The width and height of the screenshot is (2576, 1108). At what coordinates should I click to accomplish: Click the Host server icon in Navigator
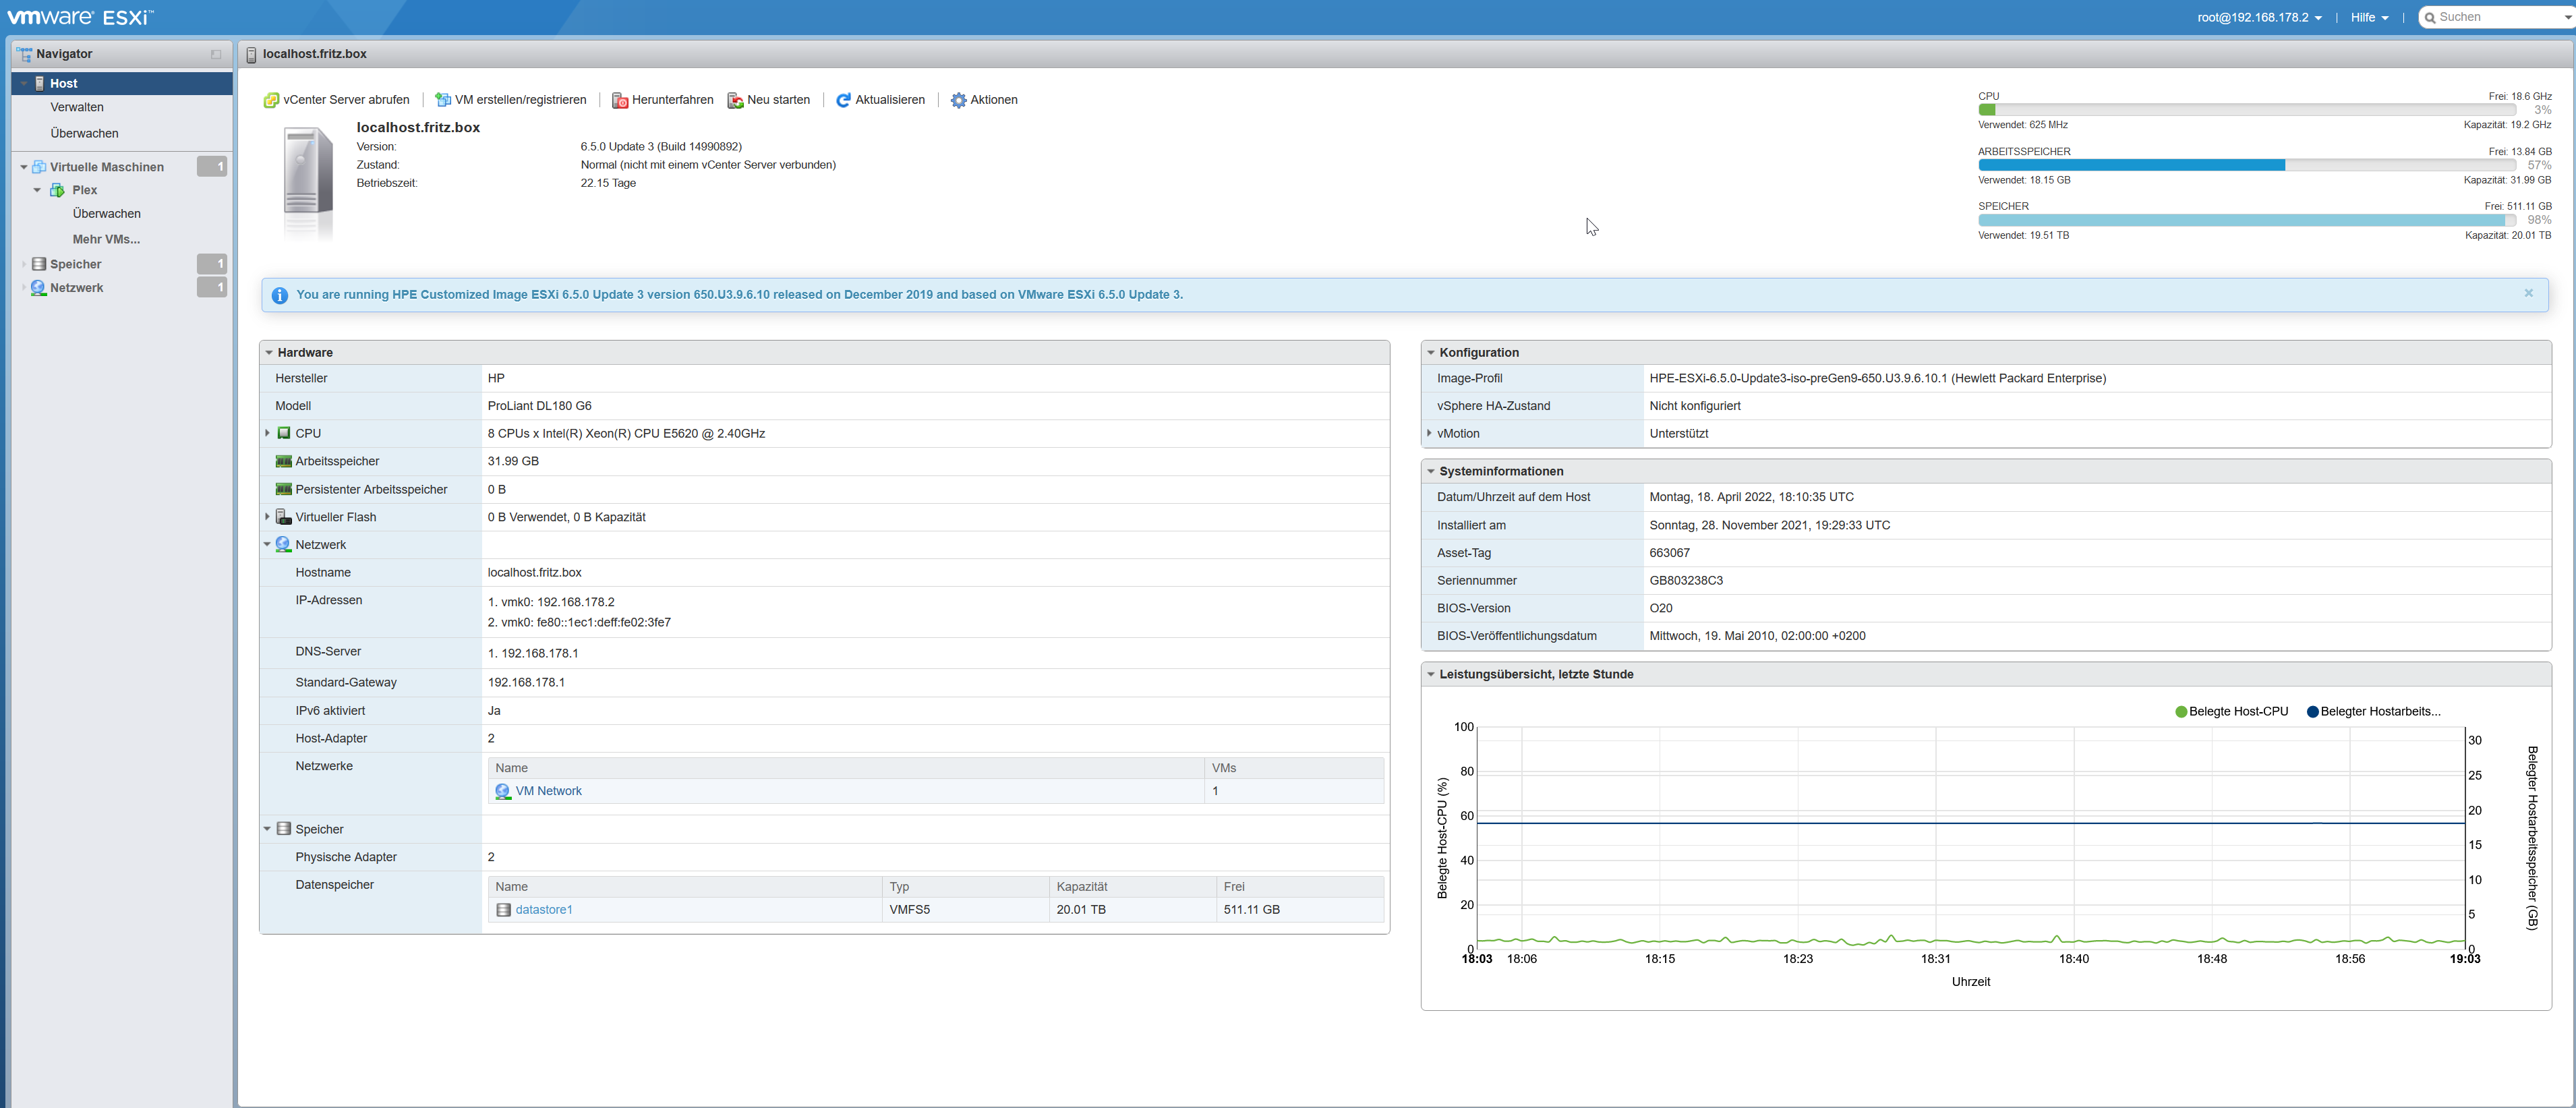pyautogui.click(x=40, y=83)
